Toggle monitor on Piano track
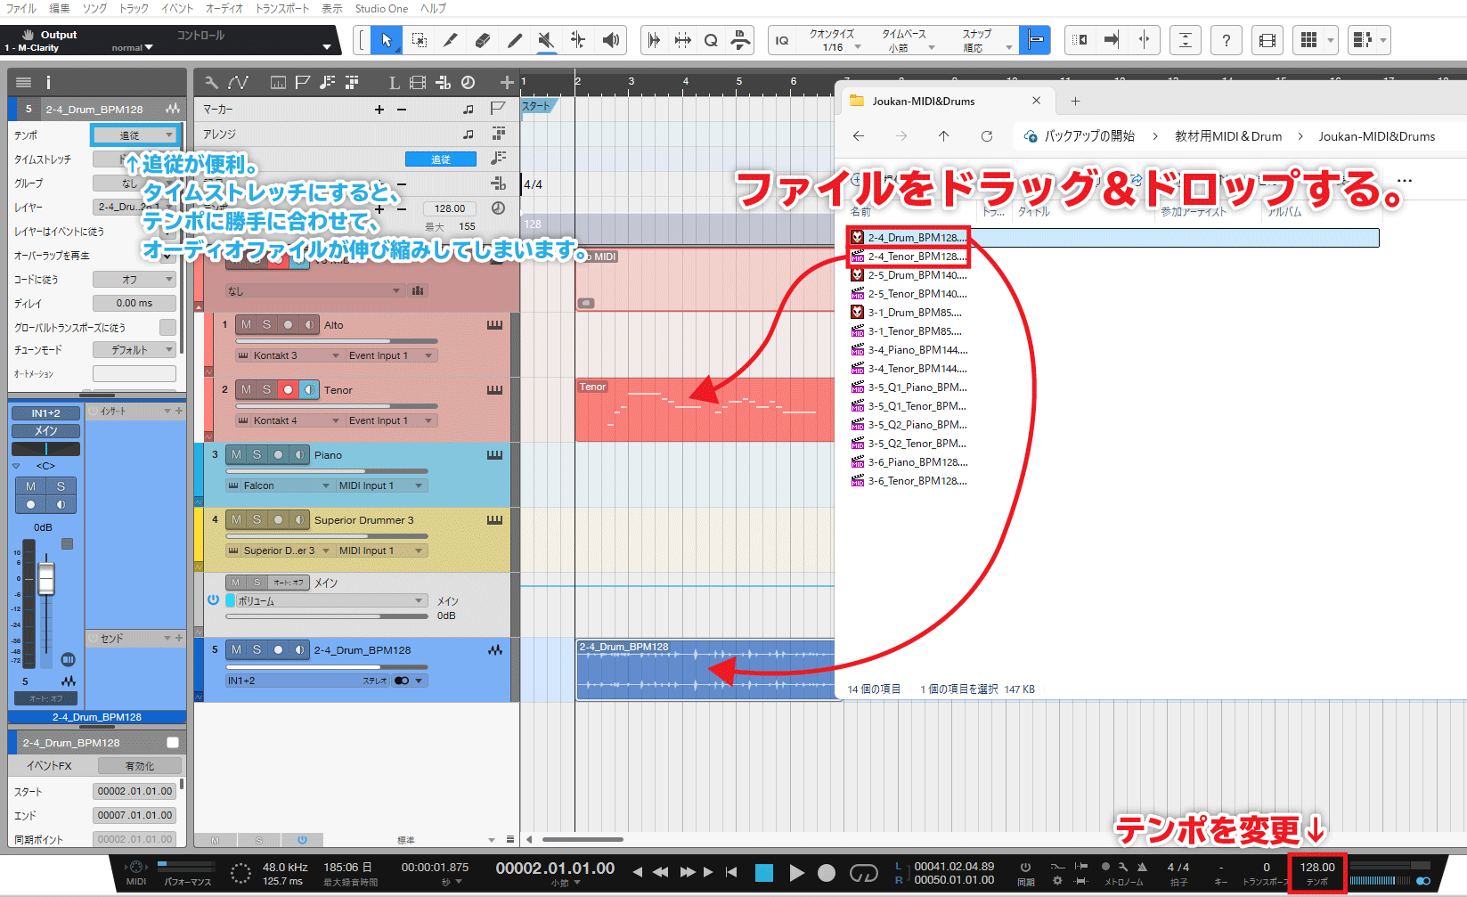Screen dimensions: 1467x897 pos(299,455)
